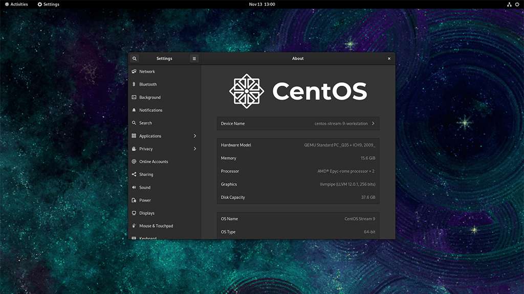Click the CentOS logo emblem

[x=247, y=91]
